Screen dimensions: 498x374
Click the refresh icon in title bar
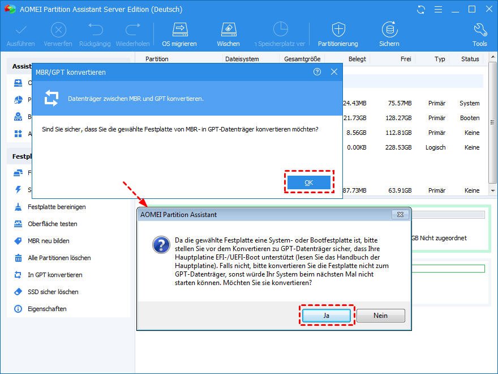421,10
